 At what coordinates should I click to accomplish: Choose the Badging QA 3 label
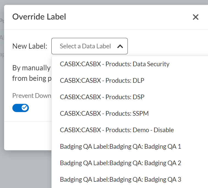tap(120, 179)
